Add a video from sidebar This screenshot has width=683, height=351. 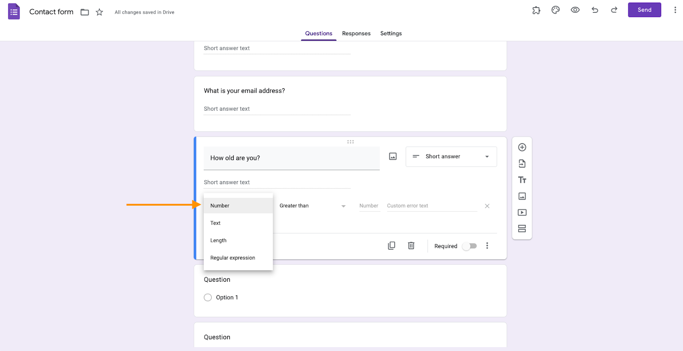pyautogui.click(x=522, y=212)
